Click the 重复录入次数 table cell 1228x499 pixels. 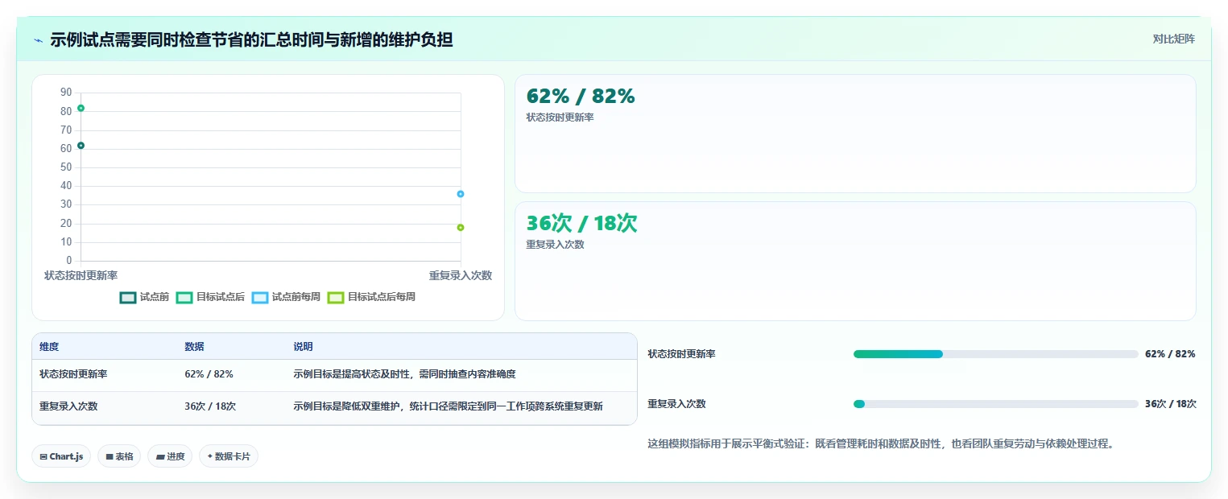(x=68, y=406)
